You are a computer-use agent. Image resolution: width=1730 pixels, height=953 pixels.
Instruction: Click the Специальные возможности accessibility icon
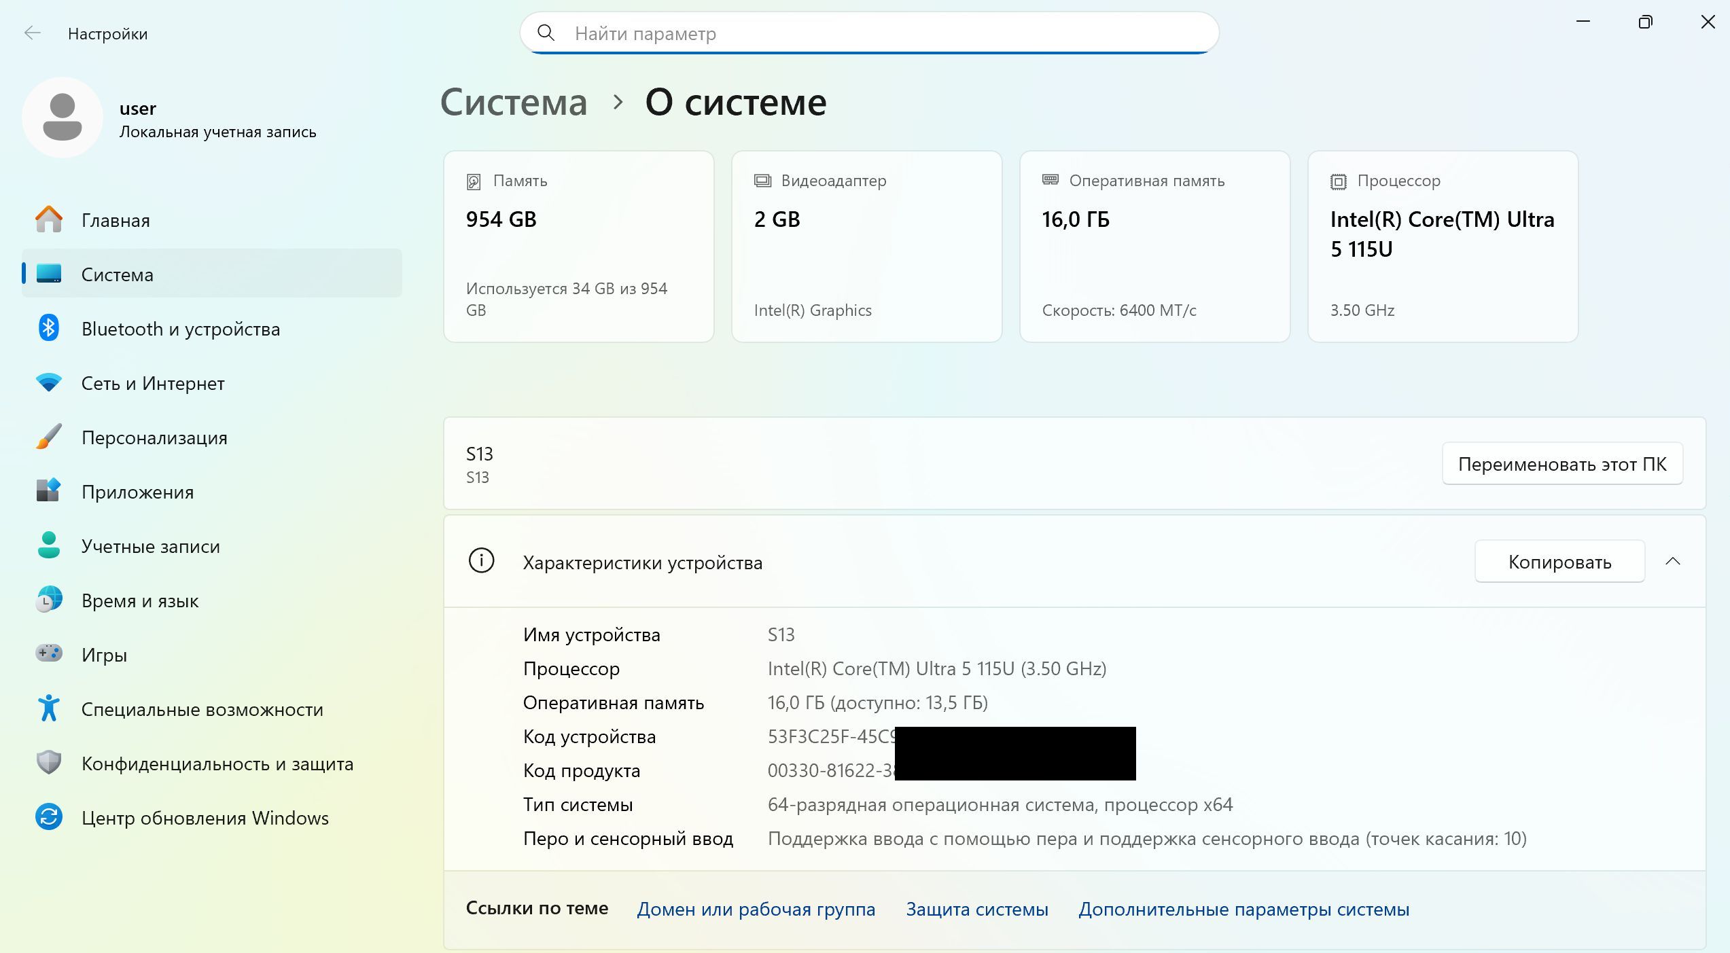(48, 708)
